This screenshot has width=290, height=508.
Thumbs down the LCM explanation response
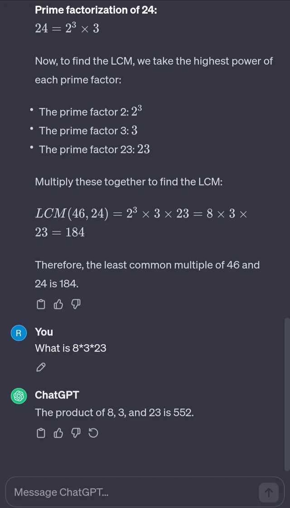(76, 304)
